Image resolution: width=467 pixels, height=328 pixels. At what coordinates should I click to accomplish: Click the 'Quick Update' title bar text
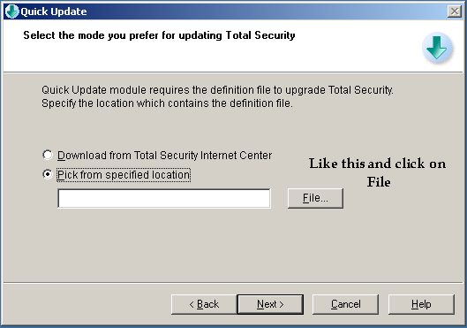click(x=54, y=11)
